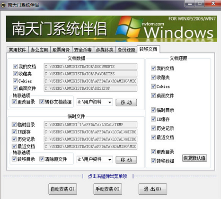Uncheck 桌面文件 in 文档还原 panel

153,95
